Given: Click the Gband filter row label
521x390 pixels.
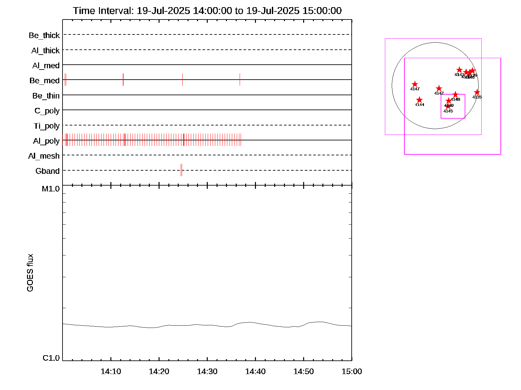Looking at the screenshot, I should [x=48, y=171].
